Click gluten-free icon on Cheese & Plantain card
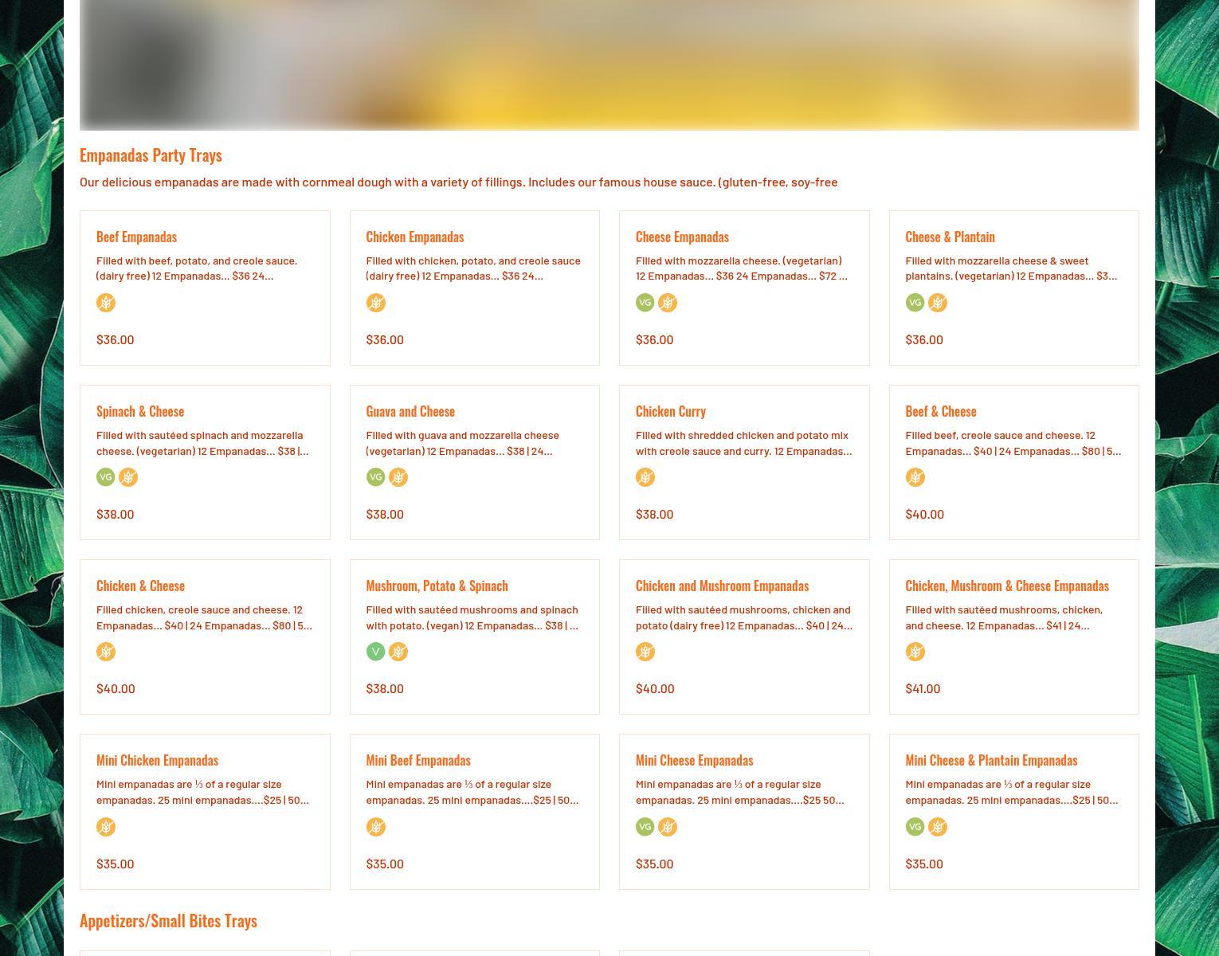This screenshot has width=1219, height=956. click(937, 303)
